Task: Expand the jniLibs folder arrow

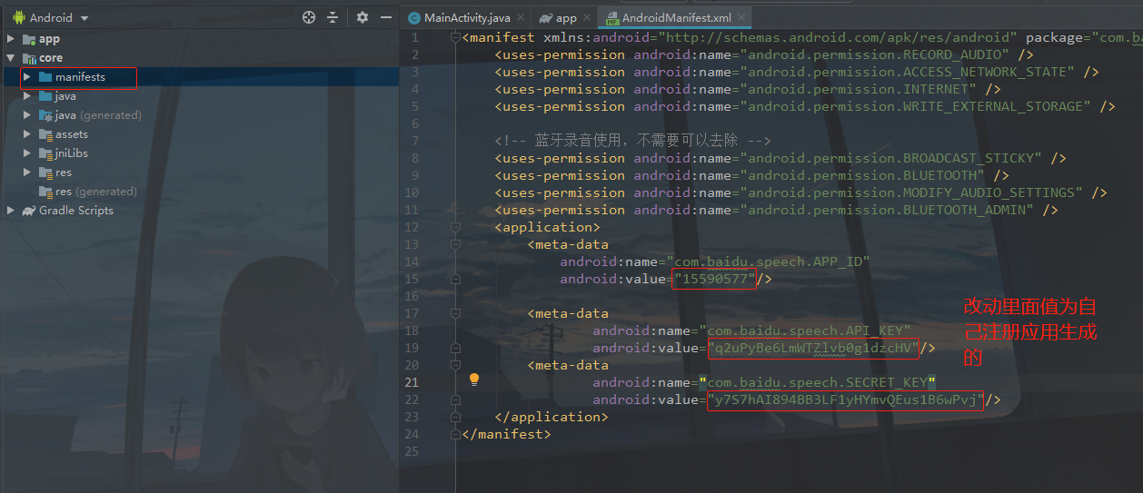Action: [27, 153]
